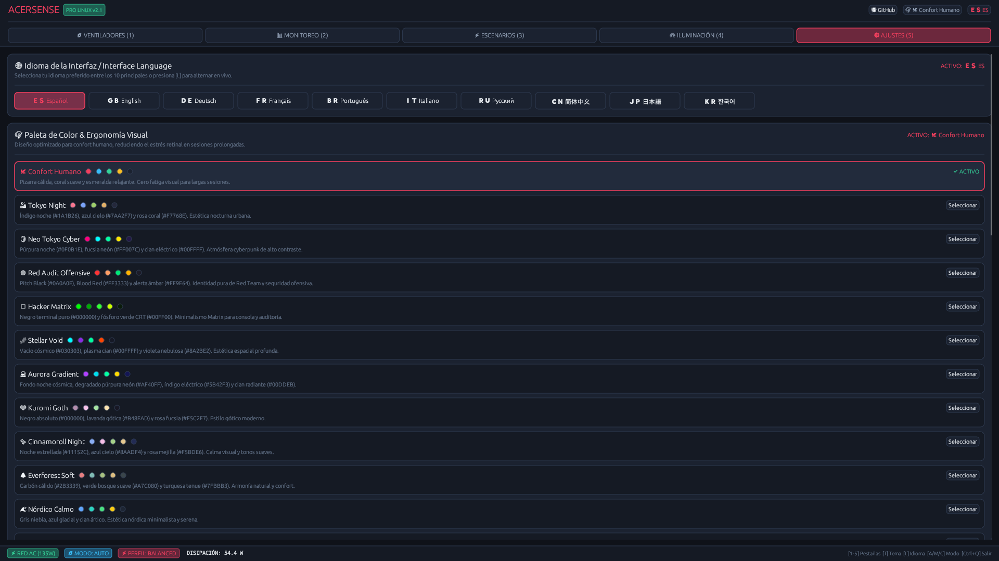Image resolution: width=999 pixels, height=561 pixels.
Task: Select Cinnamoroll Night via Seleccionar
Action: pyautogui.click(x=962, y=442)
